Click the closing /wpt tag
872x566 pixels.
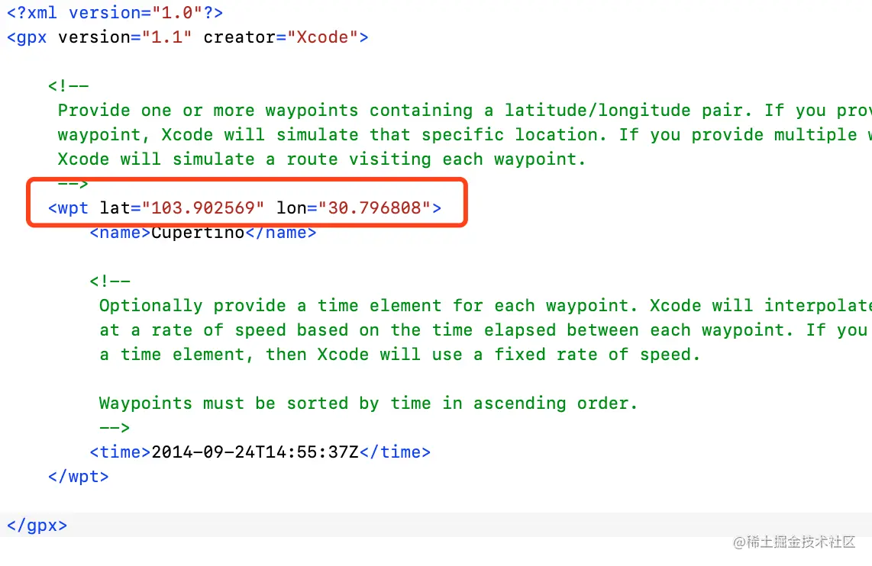click(79, 477)
